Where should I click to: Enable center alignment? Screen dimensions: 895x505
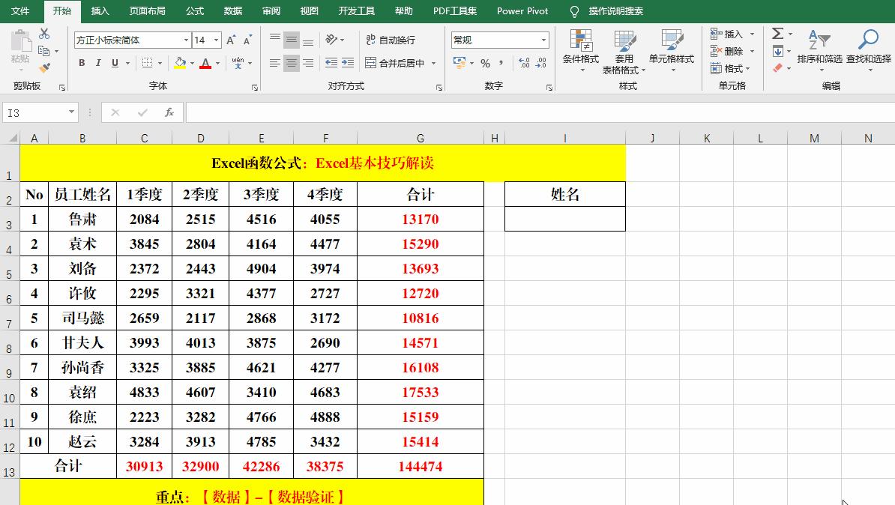pos(291,64)
